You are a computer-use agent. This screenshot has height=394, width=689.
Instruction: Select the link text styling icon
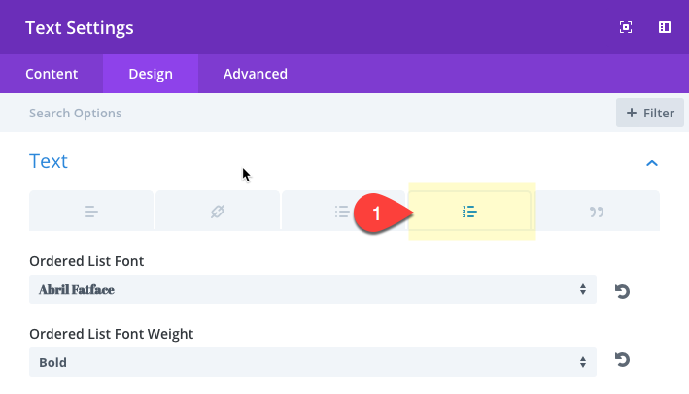[x=218, y=211]
